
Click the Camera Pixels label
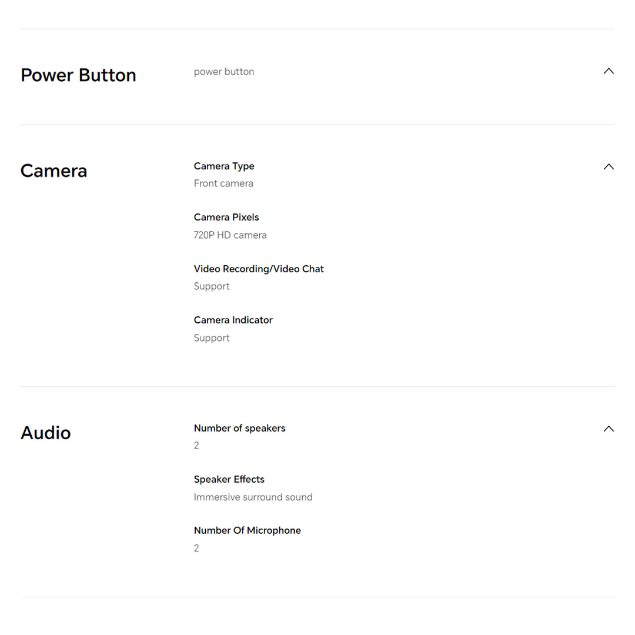pyautogui.click(x=226, y=218)
